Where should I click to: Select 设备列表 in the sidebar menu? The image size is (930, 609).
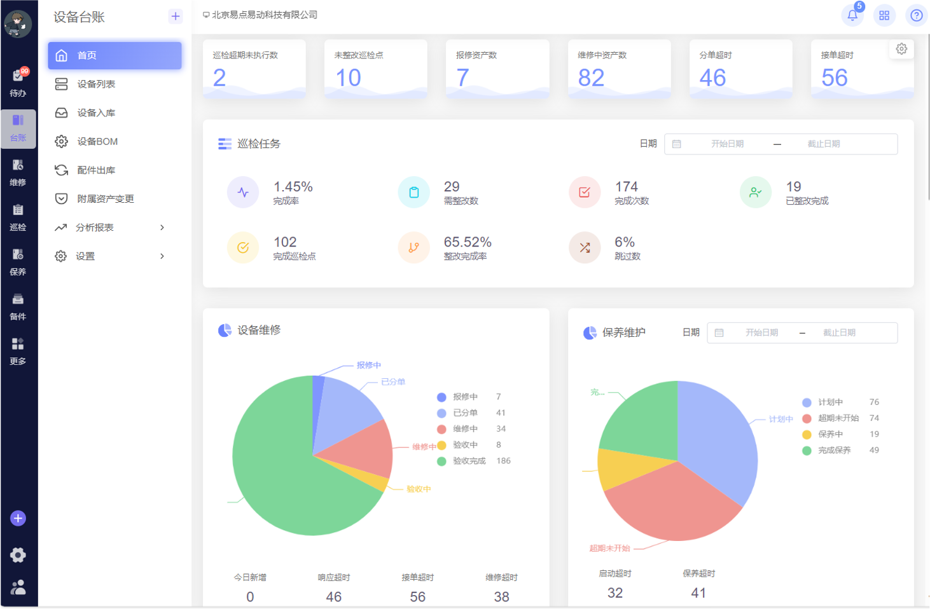[x=96, y=84]
